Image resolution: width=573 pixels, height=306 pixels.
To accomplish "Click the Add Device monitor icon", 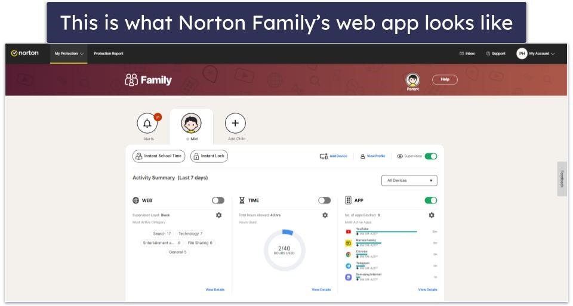I will pos(324,156).
